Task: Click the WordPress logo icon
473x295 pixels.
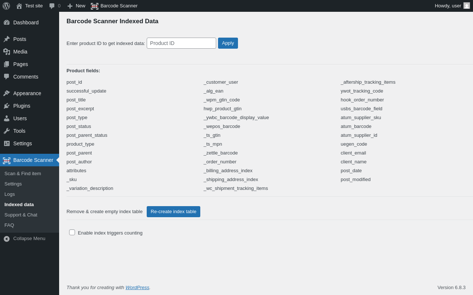Action: 6,6
